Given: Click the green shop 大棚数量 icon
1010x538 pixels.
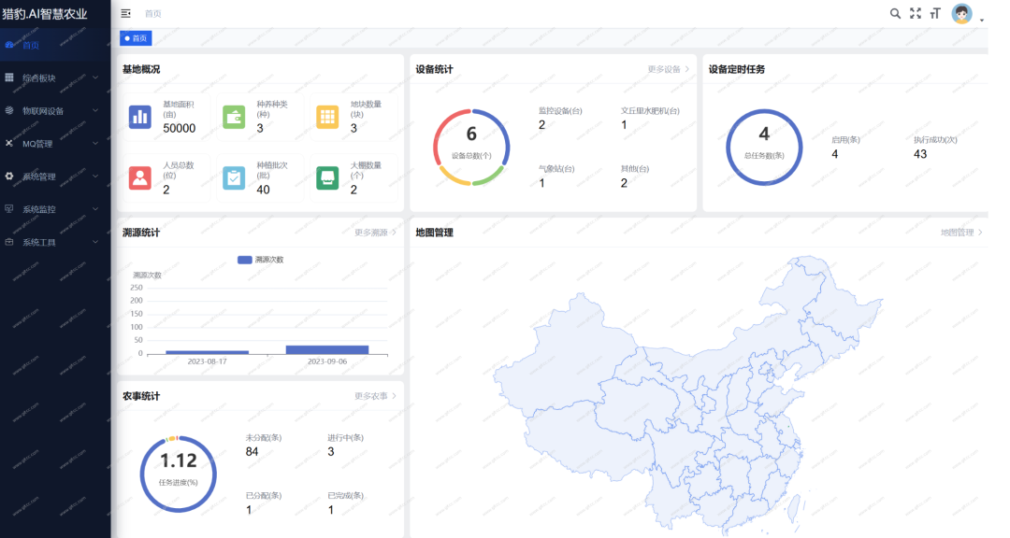Looking at the screenshot, I should pos(327,178).
